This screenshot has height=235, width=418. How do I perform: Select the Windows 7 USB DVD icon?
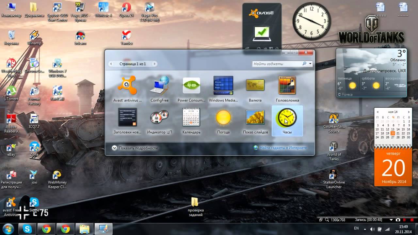point(57,68)
